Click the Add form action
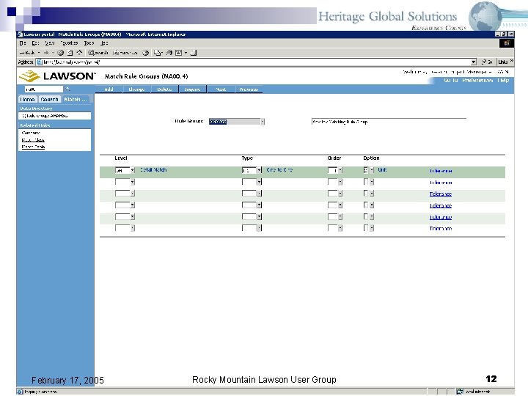 click(x=109, y=89)
